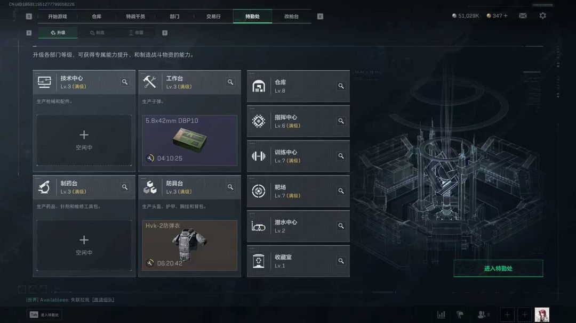Open the Hvk-2防弹衣 production item
This screenshot has width=576, height=323.
coord(189,245)
